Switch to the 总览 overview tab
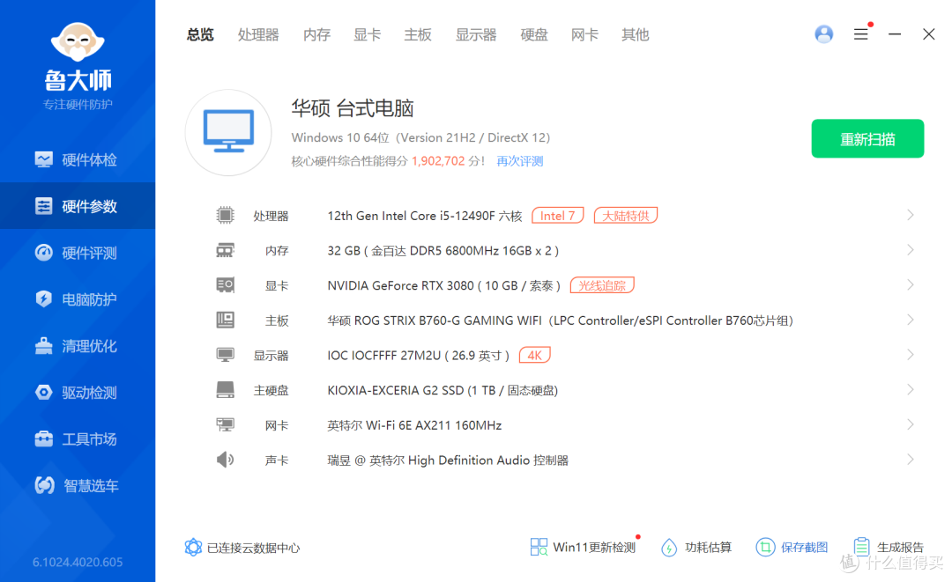Image resolution: width=952 pixels, height=582 pixels. click(x=200, y=34)
